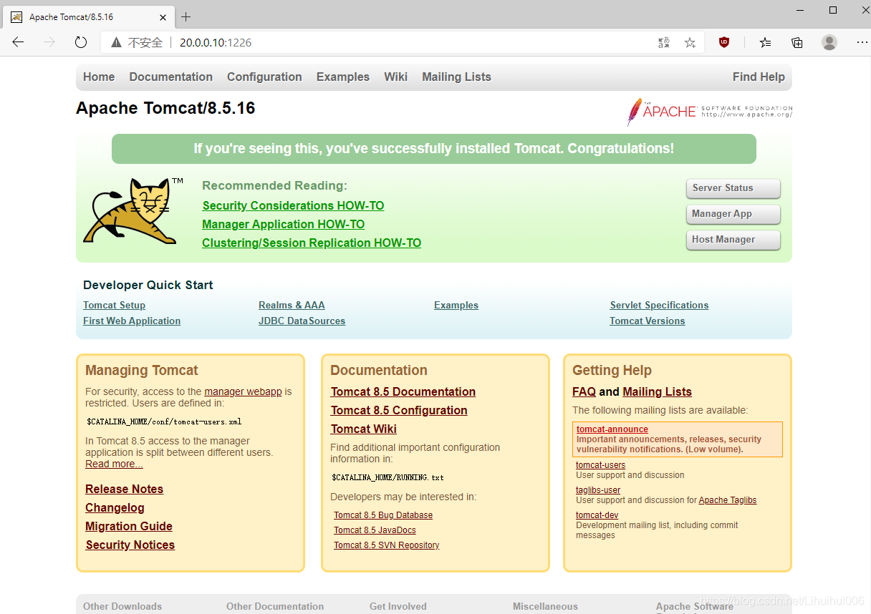This screenshot has width=871, height=614.
Task: Open the Tomcat 8.5 Bug Database link
Action: point(383,515)
